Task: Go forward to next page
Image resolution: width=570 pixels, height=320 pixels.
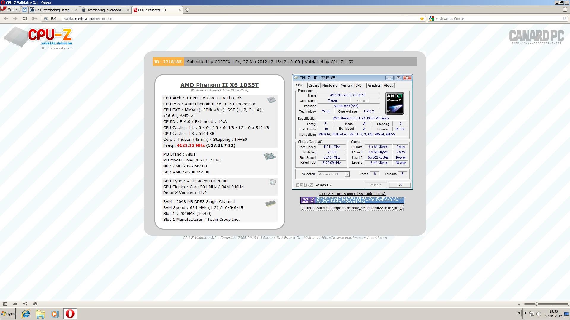Action: (x=15, y=18)
